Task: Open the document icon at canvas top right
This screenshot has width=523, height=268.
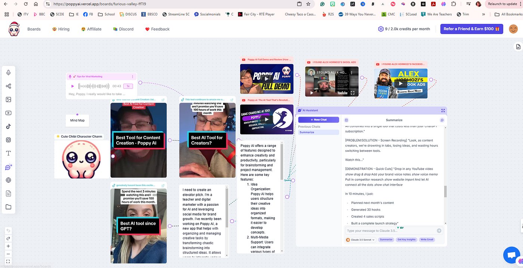Action: pos(518,47)
